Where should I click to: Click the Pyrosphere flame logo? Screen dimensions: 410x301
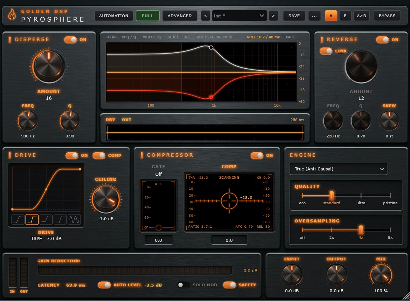pyautogui.click(x=12, y=15)
